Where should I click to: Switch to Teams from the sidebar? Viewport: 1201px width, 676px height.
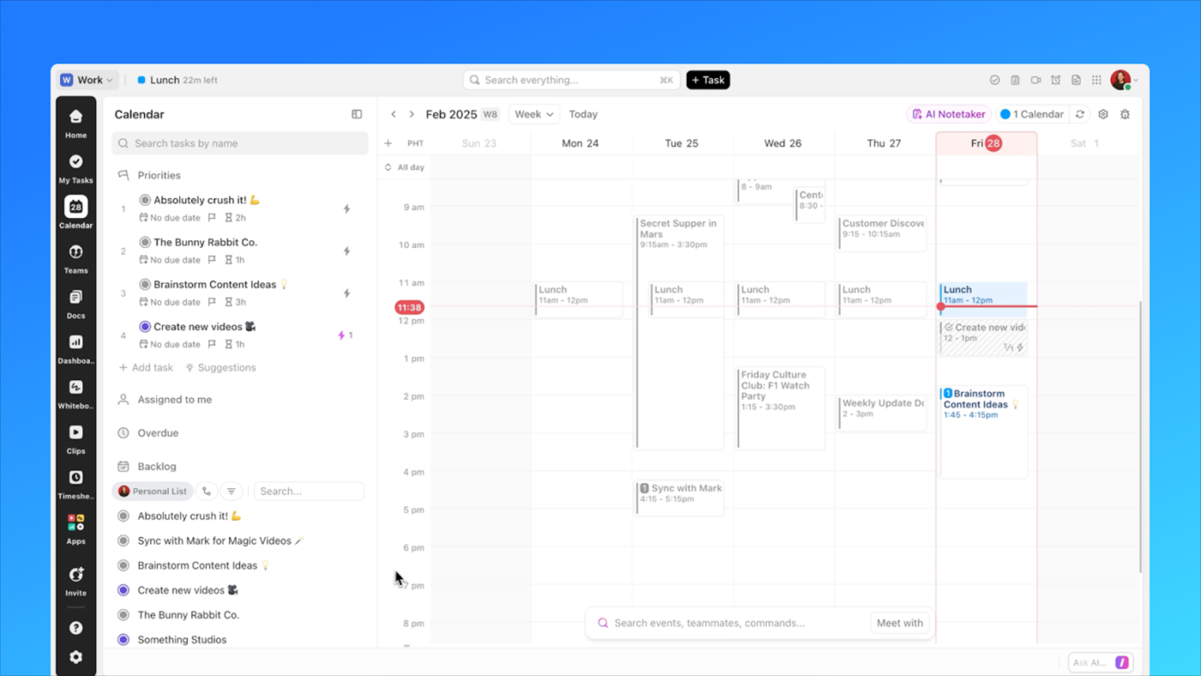(x=75, y=259)
